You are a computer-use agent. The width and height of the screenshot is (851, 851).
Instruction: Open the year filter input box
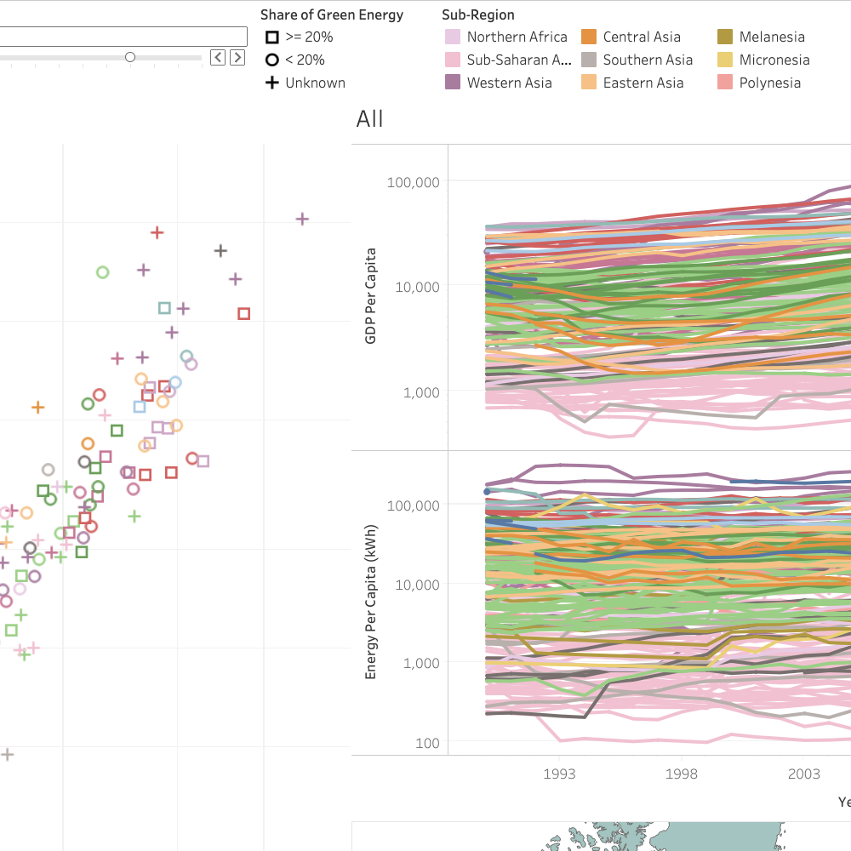point(123,37)
